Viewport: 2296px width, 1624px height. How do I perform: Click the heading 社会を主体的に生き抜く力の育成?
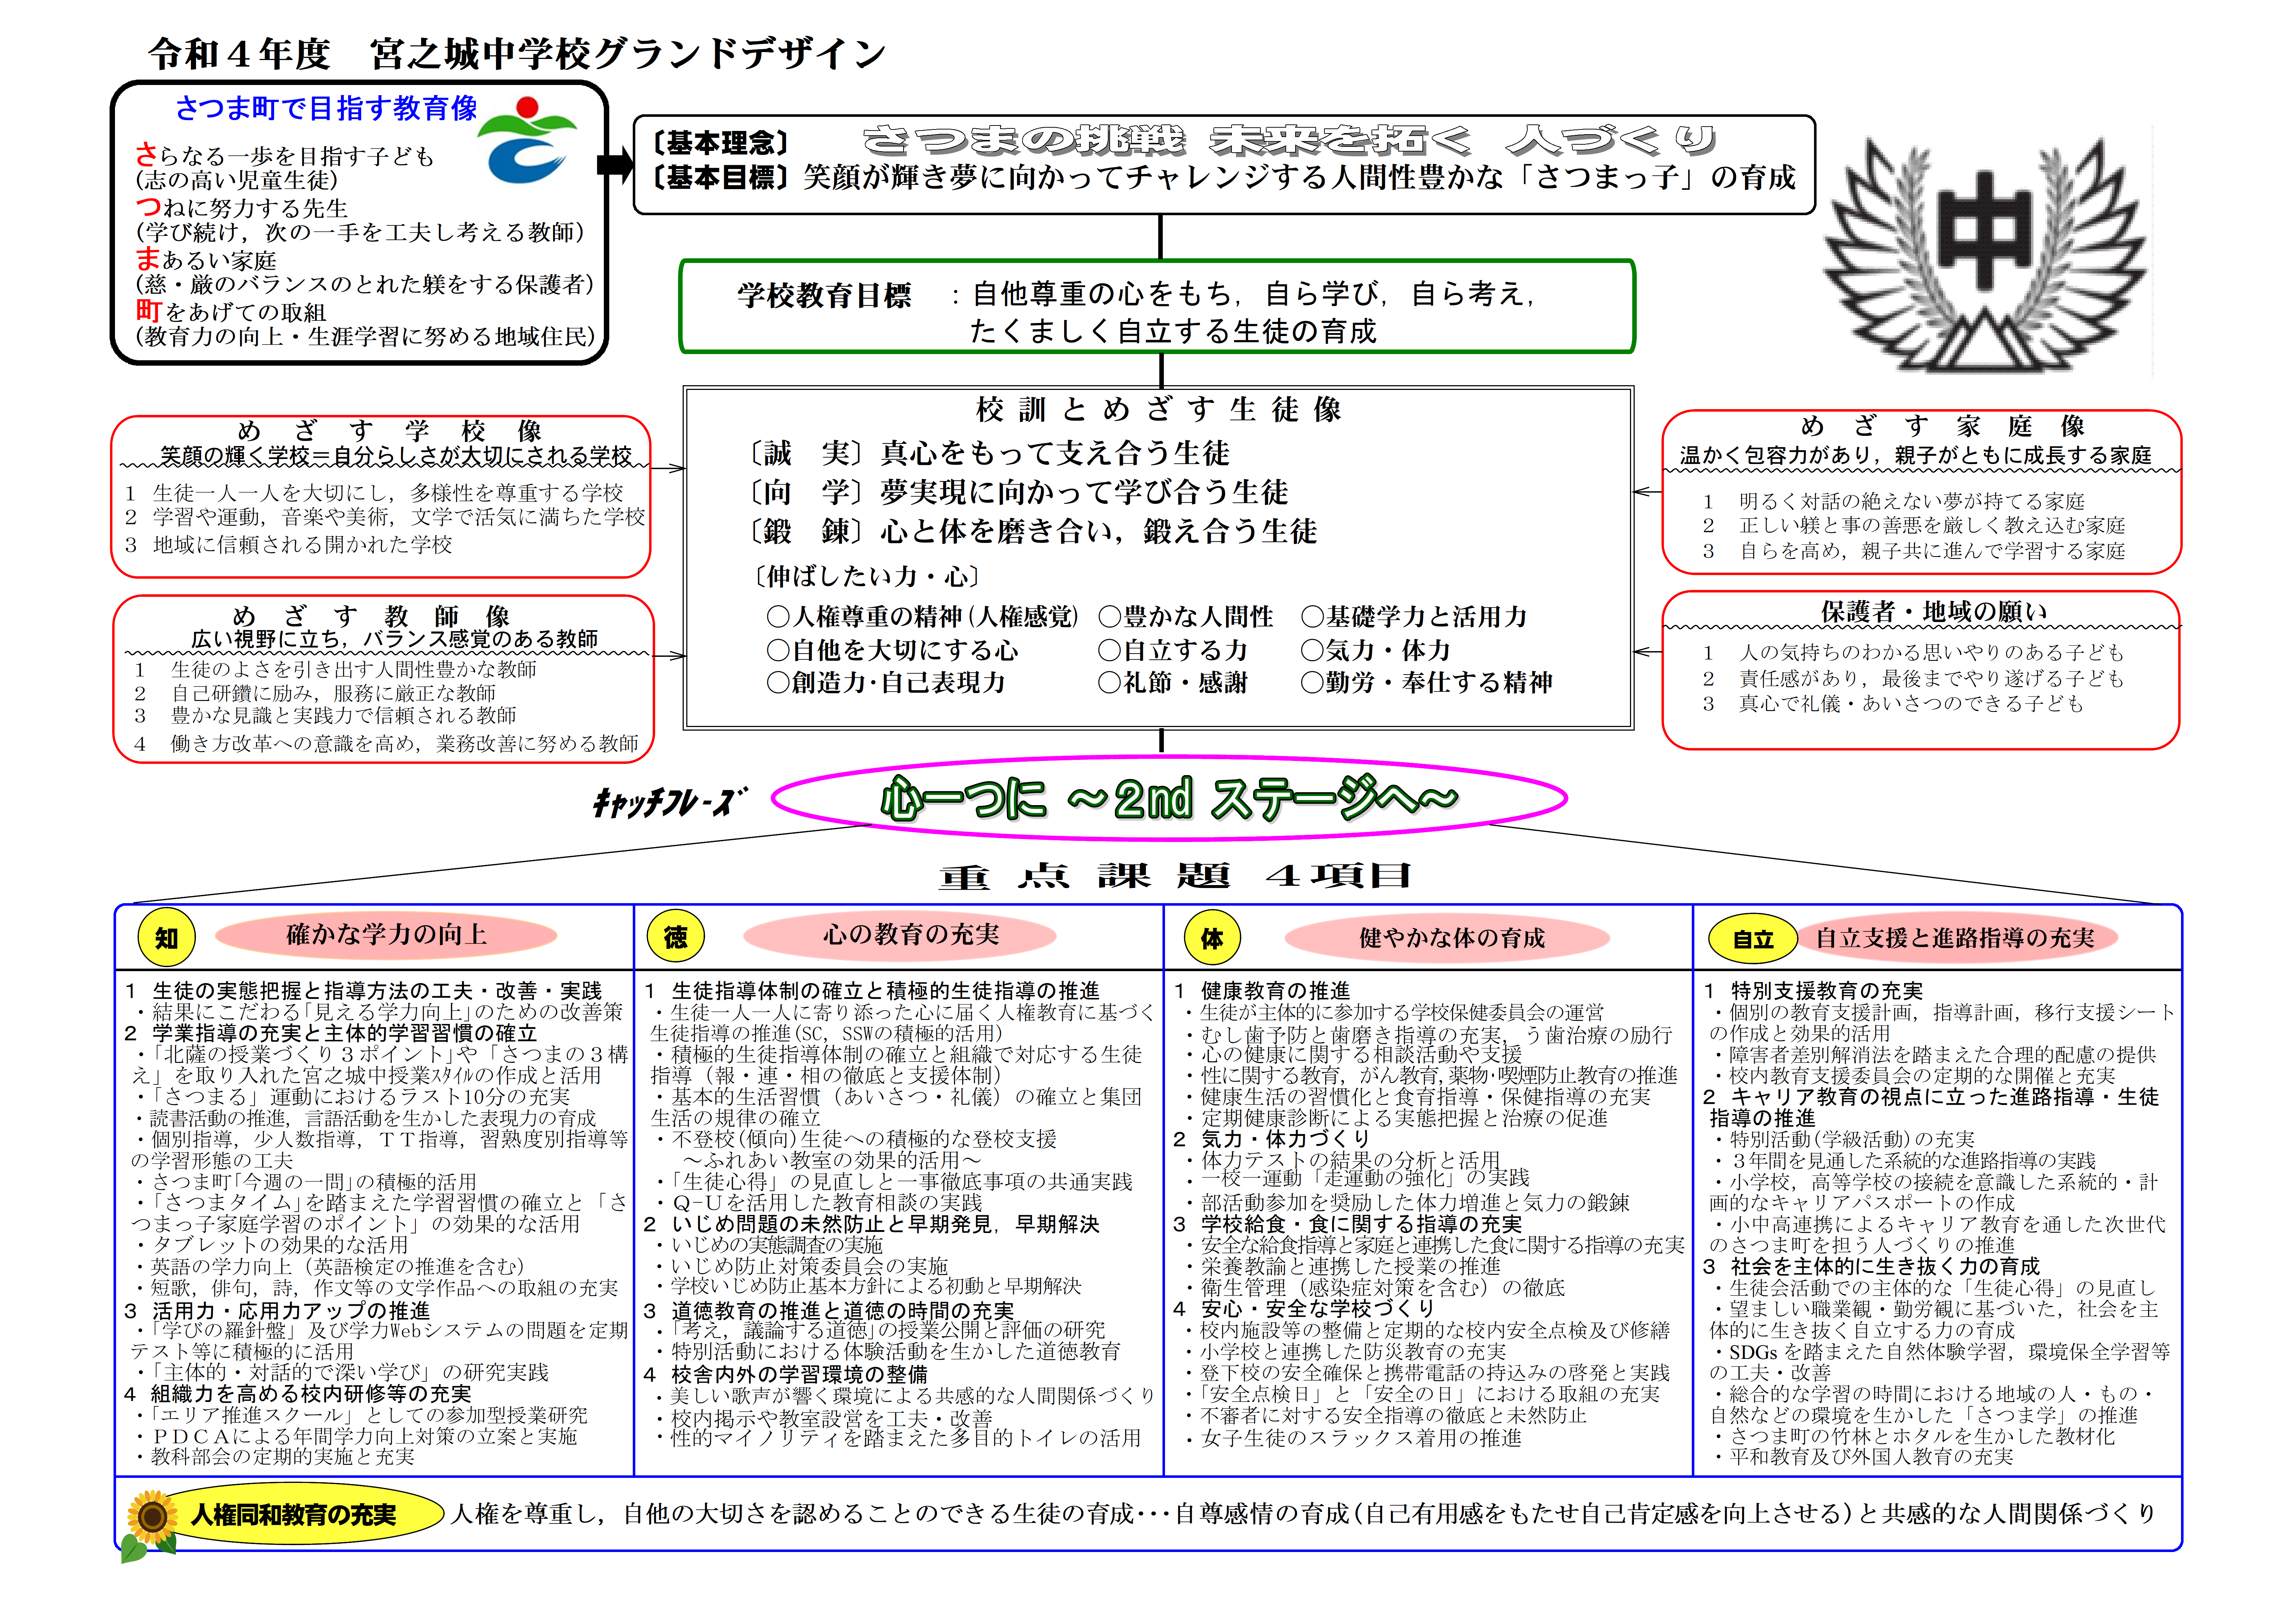pos(1871,1266)
